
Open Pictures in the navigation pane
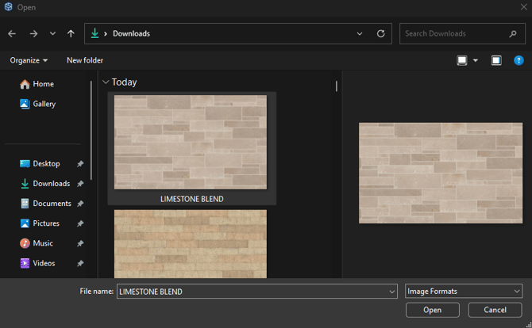click(x=40, y=223)
